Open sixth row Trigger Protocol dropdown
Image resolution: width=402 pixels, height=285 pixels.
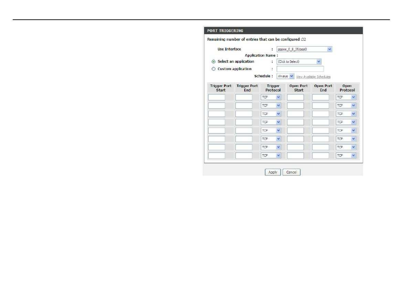point(271,139)
